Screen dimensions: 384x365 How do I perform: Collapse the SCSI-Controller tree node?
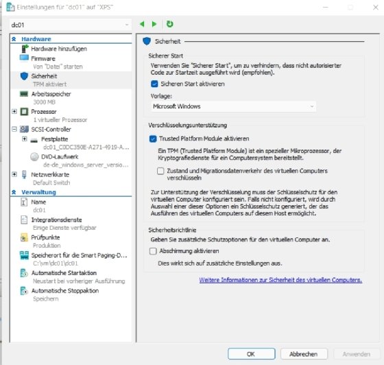pos(14,129)
